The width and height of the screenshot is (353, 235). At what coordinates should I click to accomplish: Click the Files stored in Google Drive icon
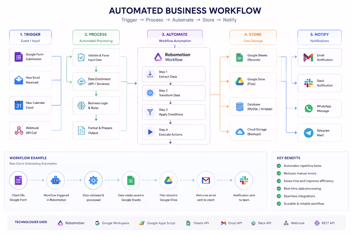pos(168,180)
